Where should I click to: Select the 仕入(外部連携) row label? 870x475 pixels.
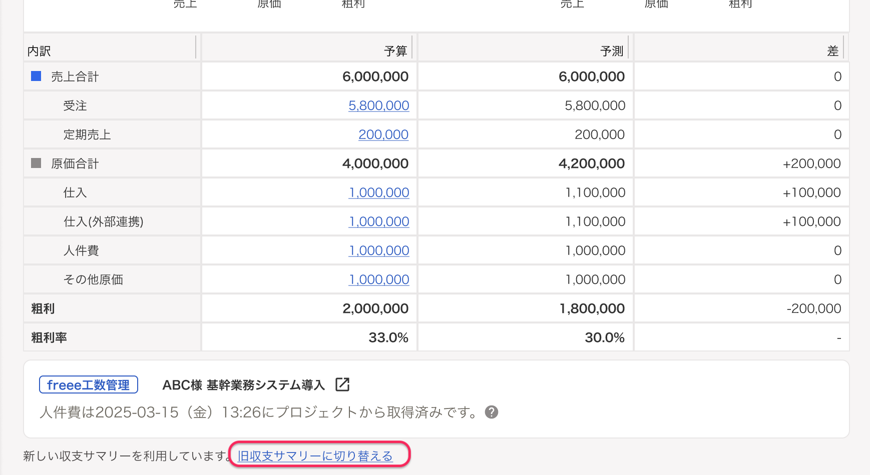click(x=104, y=221)
